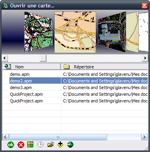This screenshot has width=150, height=152.
Task: Click the directory path of demo.apm
Action: click(x=105, y=74)
